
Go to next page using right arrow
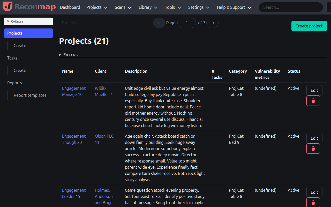pos(212,23)
